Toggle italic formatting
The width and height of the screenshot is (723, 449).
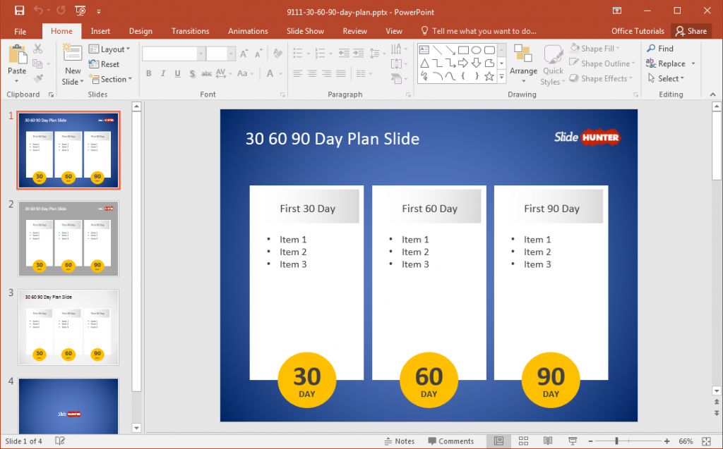162,73
